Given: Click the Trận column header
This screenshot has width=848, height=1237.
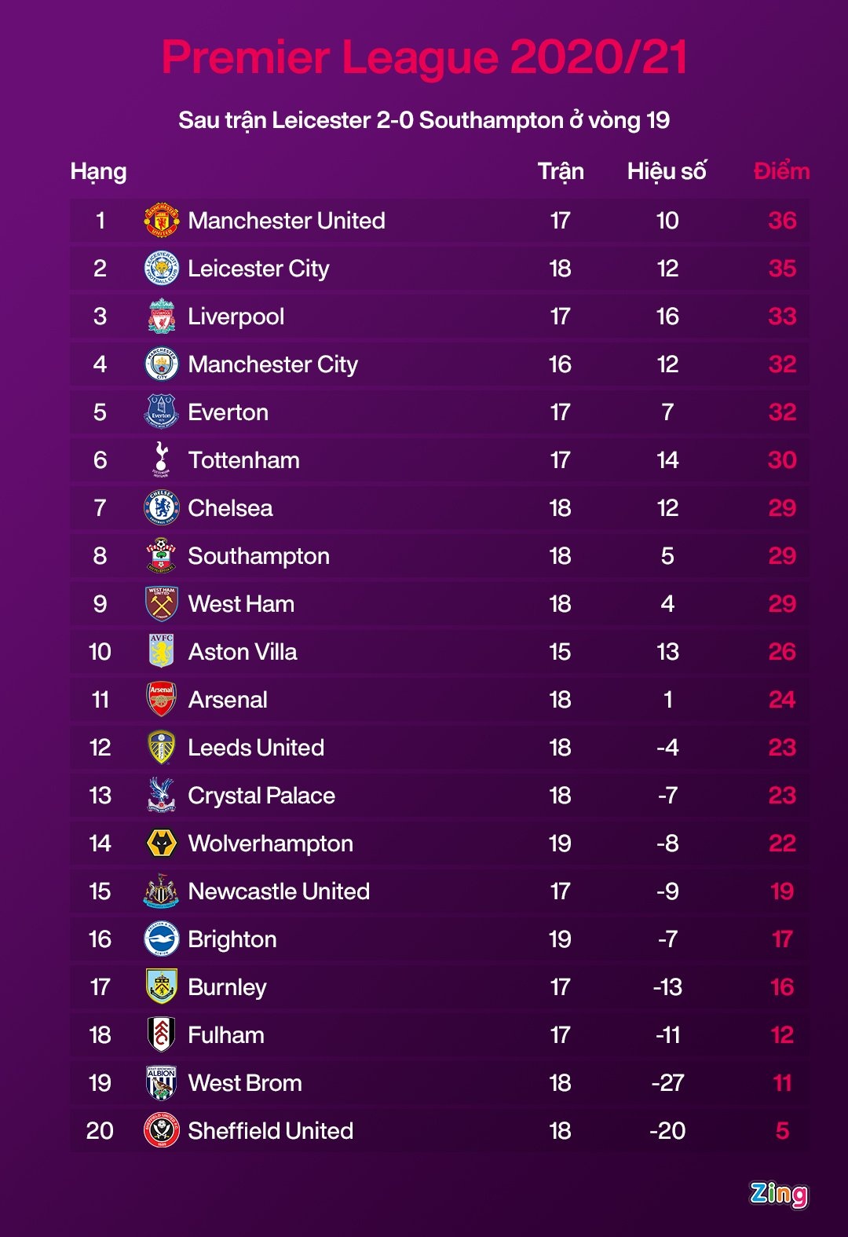Looking at the screenshot, I should tap(560, 171).
